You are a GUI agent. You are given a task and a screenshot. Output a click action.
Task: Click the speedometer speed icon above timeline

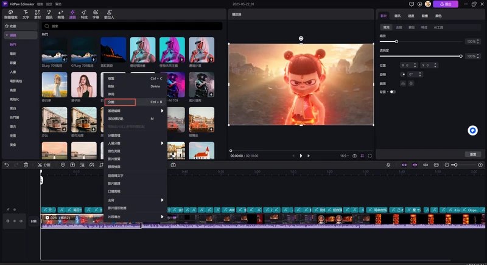click(x=92, y=165)
